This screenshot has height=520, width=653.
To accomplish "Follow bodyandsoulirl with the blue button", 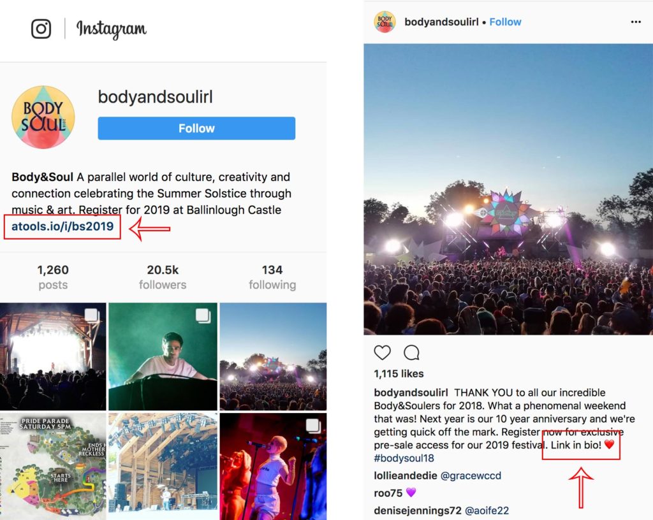I will pos(196,128).
